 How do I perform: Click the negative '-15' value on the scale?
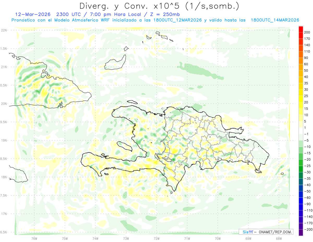pyautogui.click(x=308, y=153)
